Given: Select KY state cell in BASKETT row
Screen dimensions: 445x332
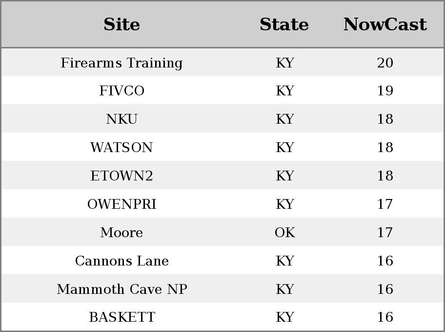Looking at the screenshot, I should tap(284, 317).
